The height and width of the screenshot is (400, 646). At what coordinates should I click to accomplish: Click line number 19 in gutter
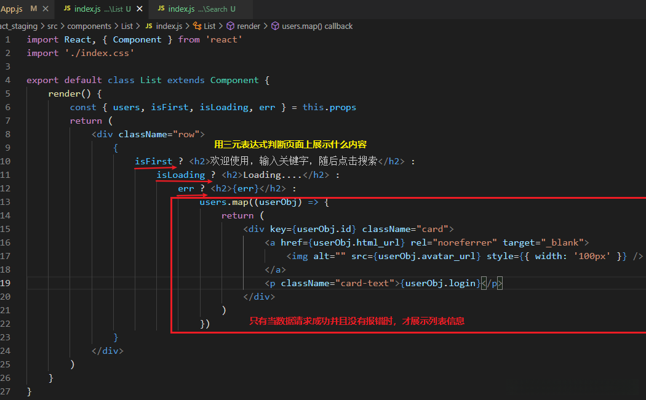pyautogui.click(x=6, y=283)
